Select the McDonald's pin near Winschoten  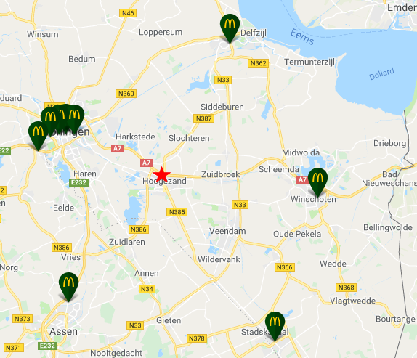pos(317,182)
